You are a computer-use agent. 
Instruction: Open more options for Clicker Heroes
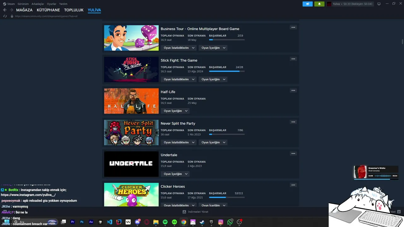coord(293,185)
